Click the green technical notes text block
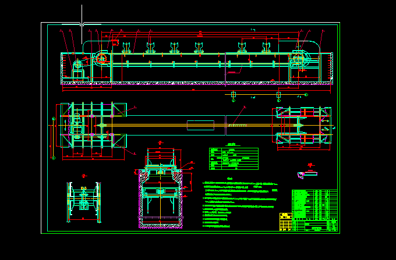 coord(240,204)
